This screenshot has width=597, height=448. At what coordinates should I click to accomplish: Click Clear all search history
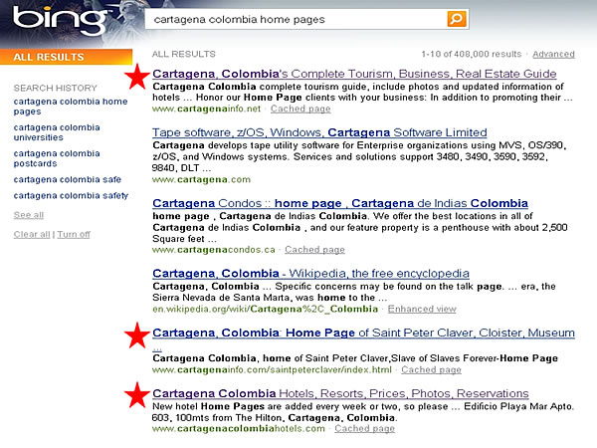click(32, 235)
